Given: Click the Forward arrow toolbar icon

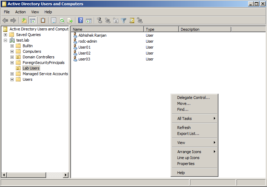Looking at the screenshot, I should coord(13,20).
